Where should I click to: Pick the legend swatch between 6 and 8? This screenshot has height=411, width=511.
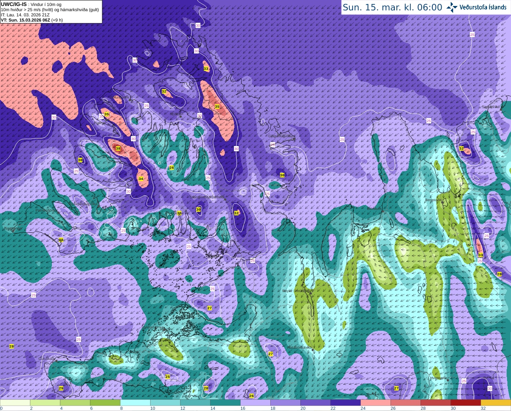click(x=105, y=403)
